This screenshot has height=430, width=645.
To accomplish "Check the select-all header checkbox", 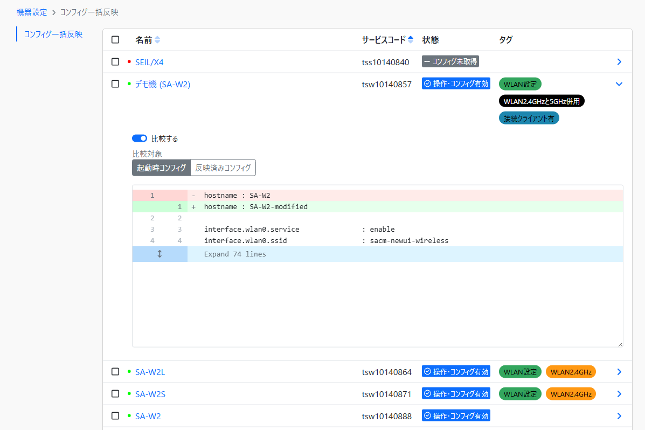I will point(115,40).
